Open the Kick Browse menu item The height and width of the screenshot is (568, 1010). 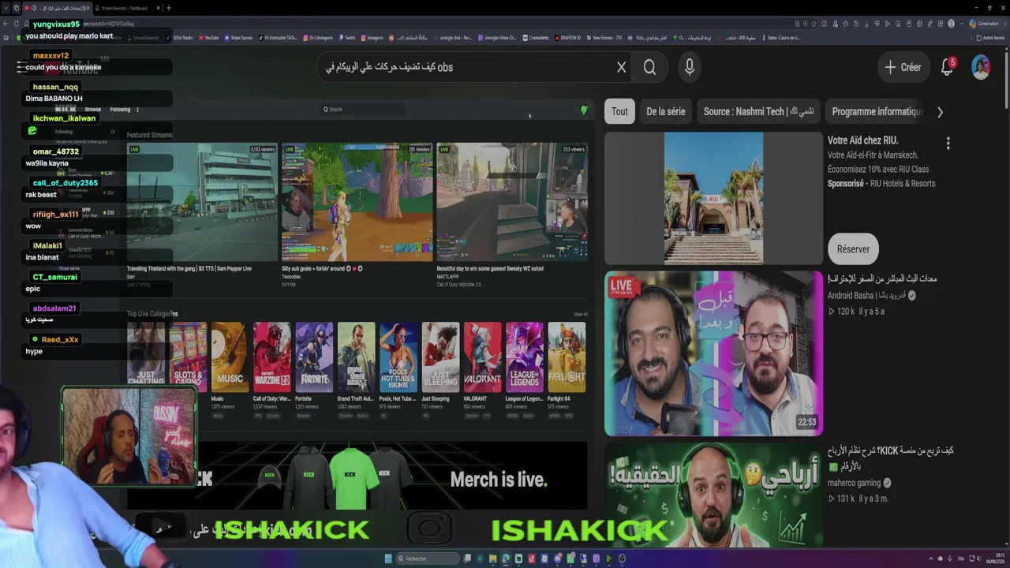93,110
